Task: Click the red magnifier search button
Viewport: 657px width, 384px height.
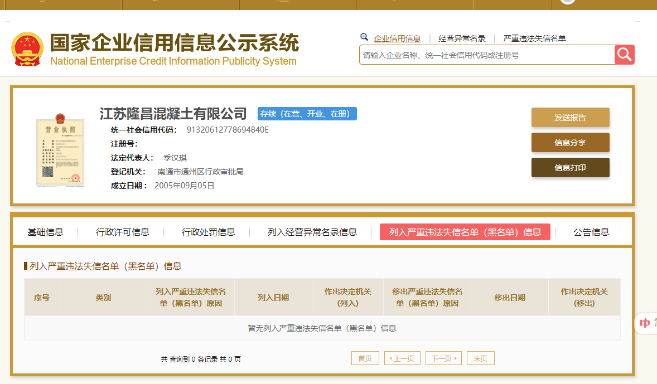Action: tap(625, 55)
